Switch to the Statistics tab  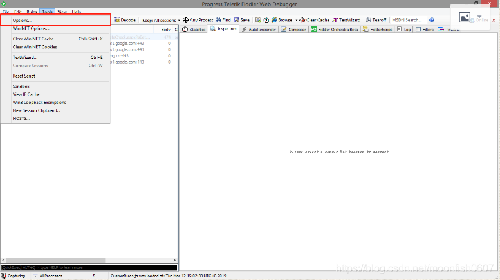[194, 30]
